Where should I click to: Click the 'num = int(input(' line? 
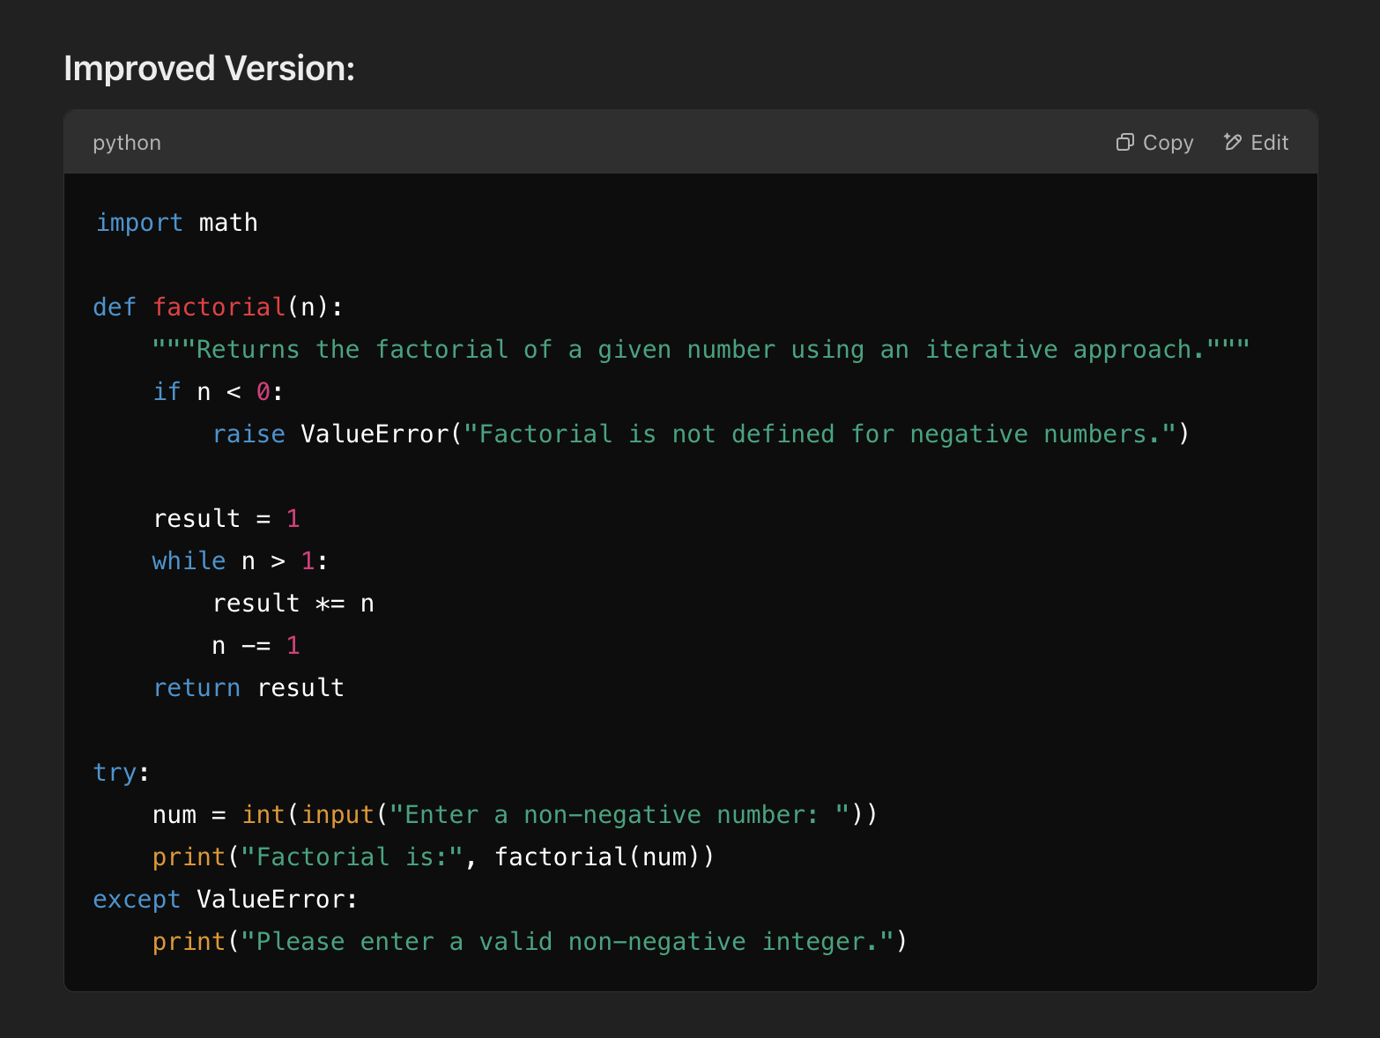point(515,815)
